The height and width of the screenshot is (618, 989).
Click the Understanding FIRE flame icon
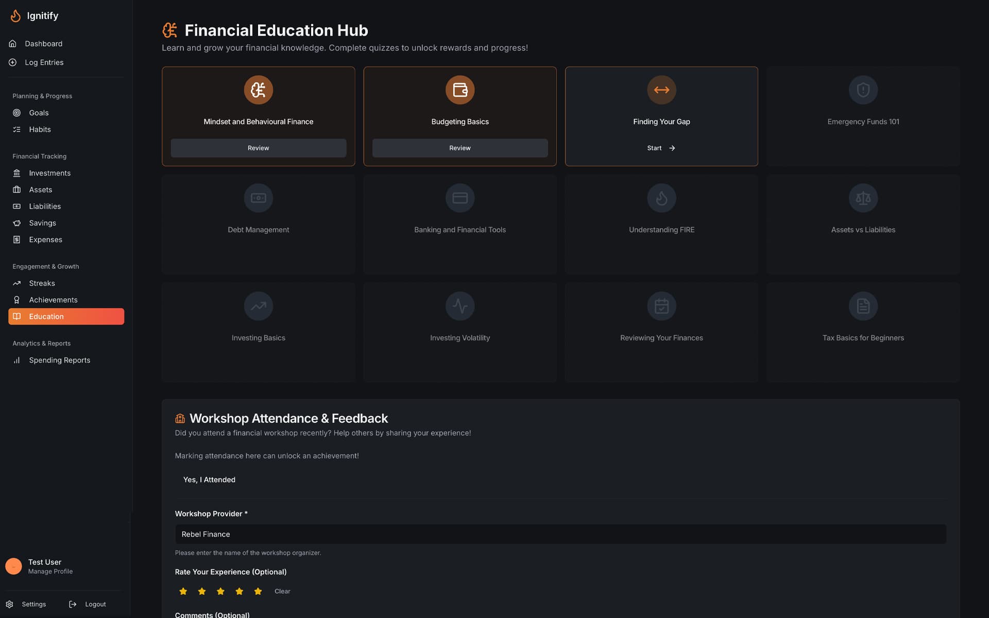click(x=661, y=198)
